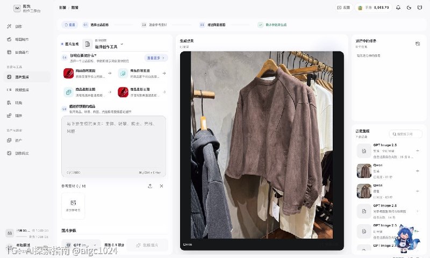Viewport: 430px width, 258px height.
Task: Click the workspace logo icon at top left
Action: point(17,8)
